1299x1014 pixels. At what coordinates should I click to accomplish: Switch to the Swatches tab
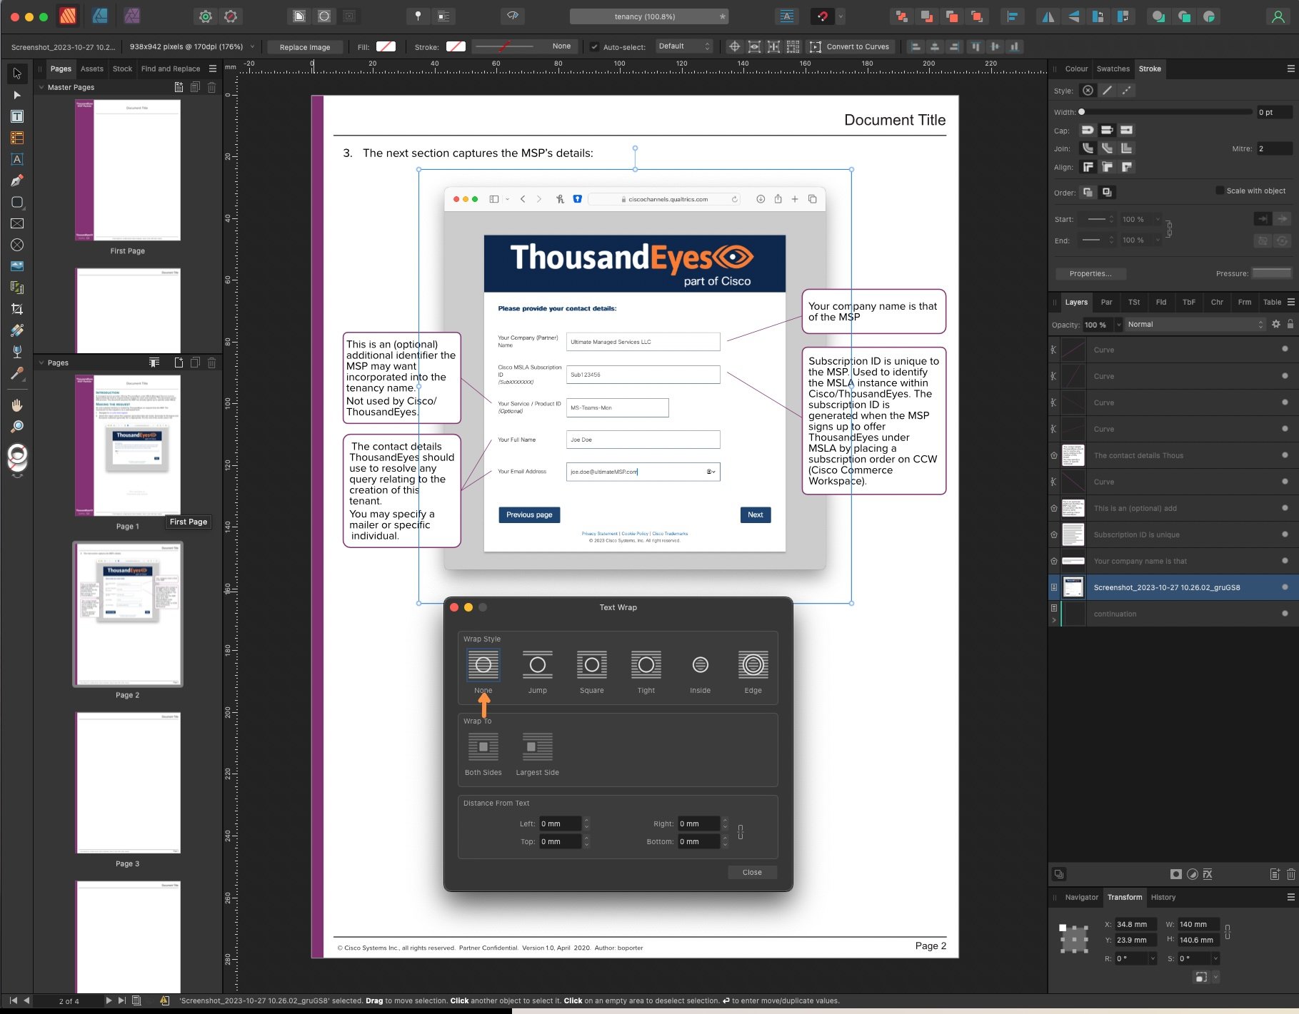click(1113, 69)
